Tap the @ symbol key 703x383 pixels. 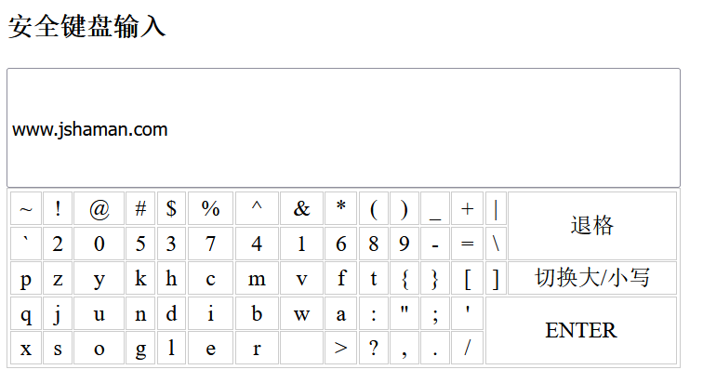click(x=99, y=208)
